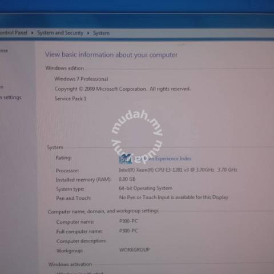The width and height of the screenshot is (274, 274).
Task: Click the window's blue title bar
Action: (x=137, y=21)
